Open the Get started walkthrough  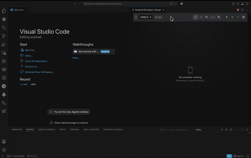click(94, 52)
